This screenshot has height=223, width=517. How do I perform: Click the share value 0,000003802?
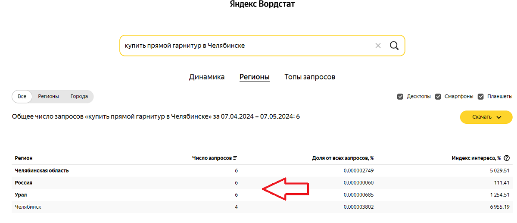358,207
